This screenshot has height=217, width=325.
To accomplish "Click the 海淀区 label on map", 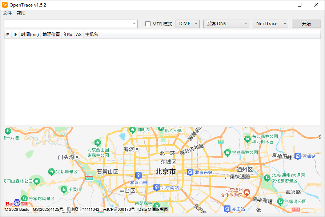I will pos(131,149).
